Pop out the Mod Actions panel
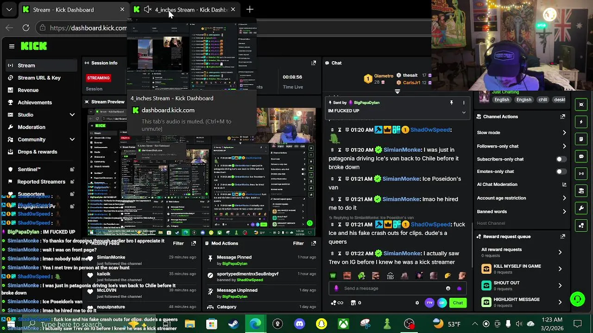This screenshot has height=333, width=593. (314, 243)
